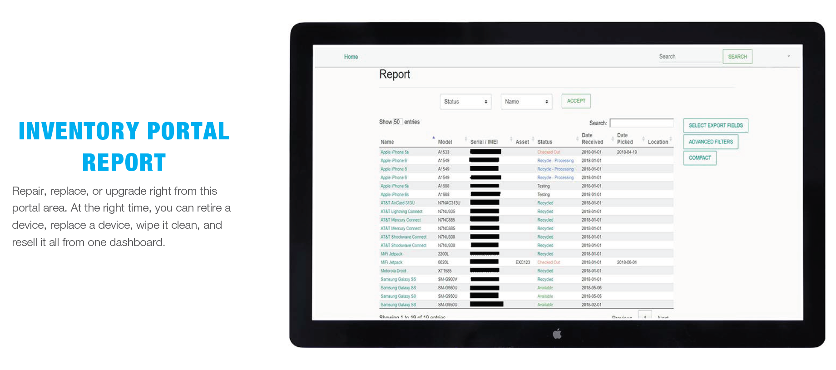
Task: Click model cell SM-G900V
Action: tap(447, 279)
